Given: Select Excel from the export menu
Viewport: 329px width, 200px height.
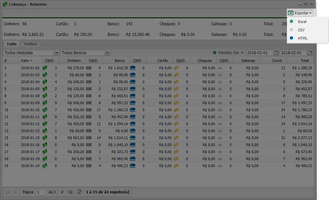Looking at the screenshot, I should (302, 22).
